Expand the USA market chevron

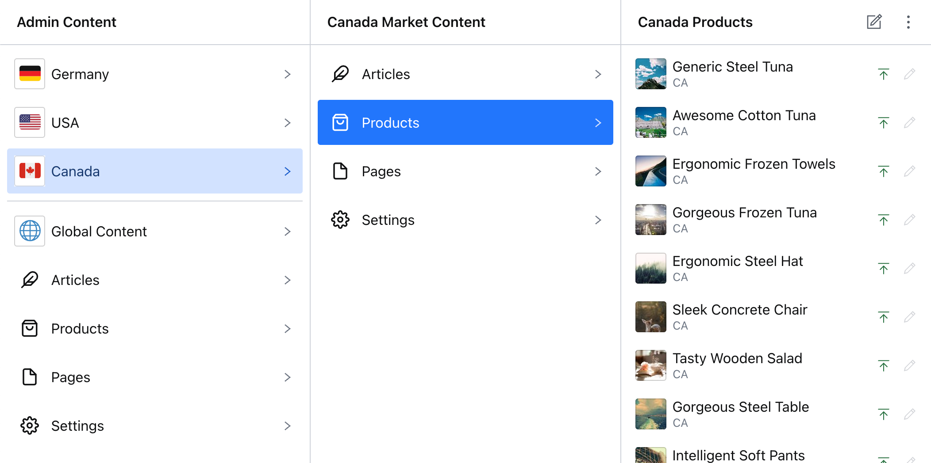coord(288,123)
